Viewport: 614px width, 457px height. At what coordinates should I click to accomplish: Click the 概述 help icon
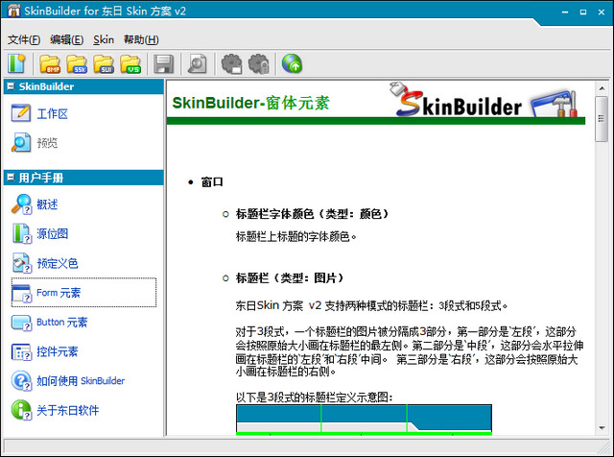(x=21, y=204)
